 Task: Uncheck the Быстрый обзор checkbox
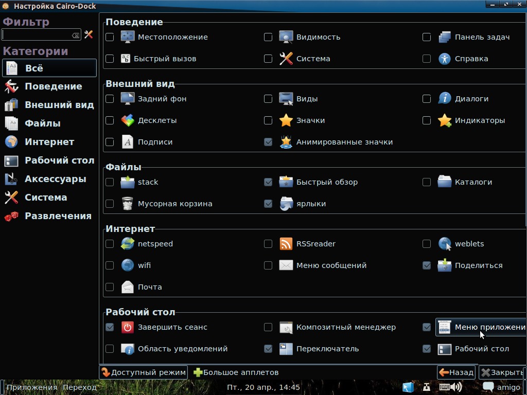click(x=268, y=182)
